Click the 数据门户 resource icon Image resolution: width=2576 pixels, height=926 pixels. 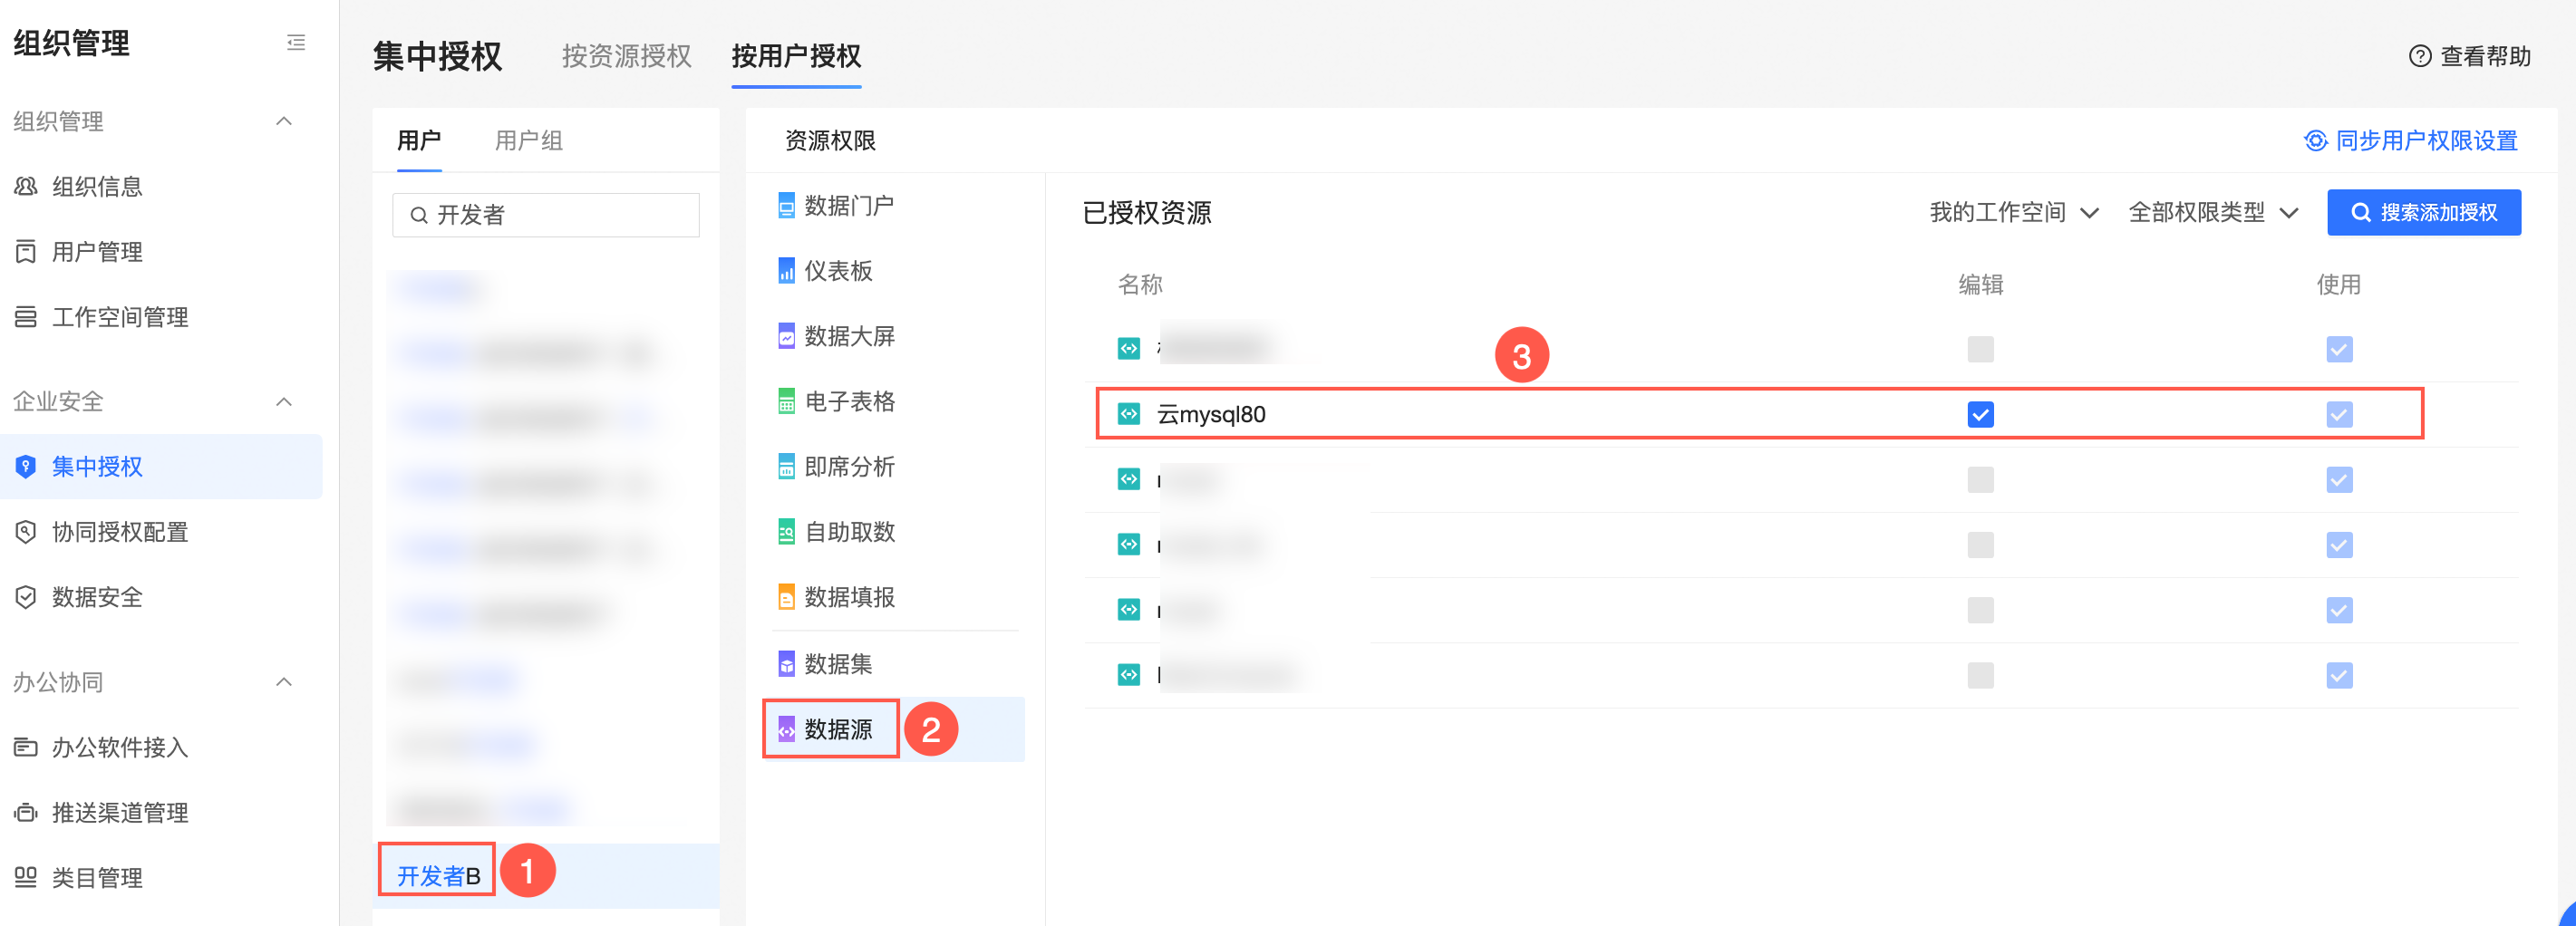pos(786,205)
